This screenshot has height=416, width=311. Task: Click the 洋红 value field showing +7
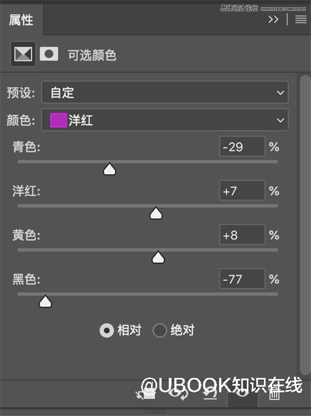242,191
